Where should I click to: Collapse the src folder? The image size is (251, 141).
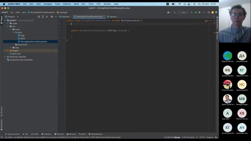coord(8,26)
